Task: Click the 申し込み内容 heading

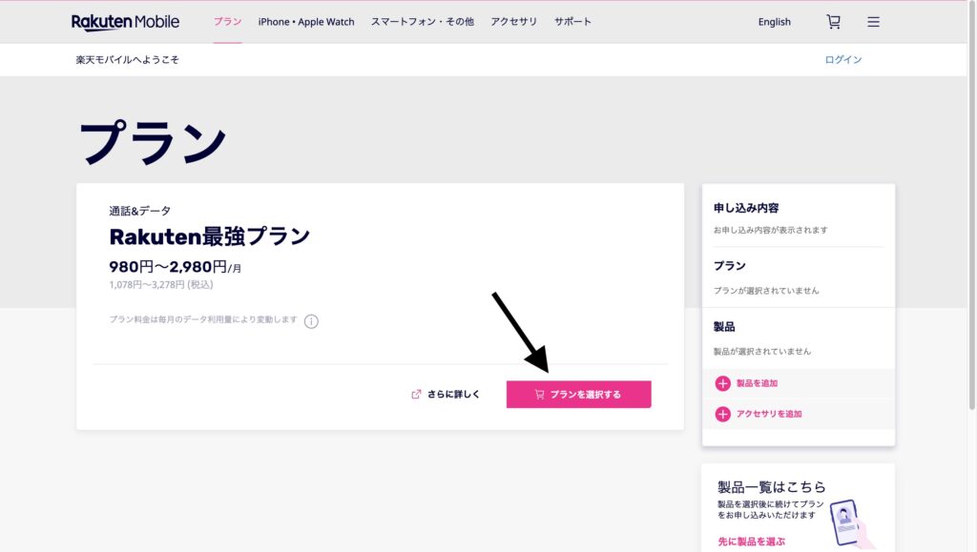Action: 746,208
